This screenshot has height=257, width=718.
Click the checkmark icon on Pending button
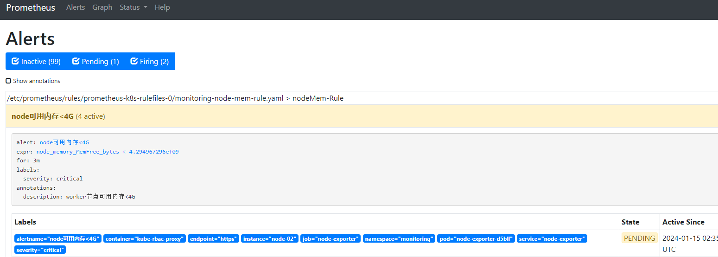[76, 61]
